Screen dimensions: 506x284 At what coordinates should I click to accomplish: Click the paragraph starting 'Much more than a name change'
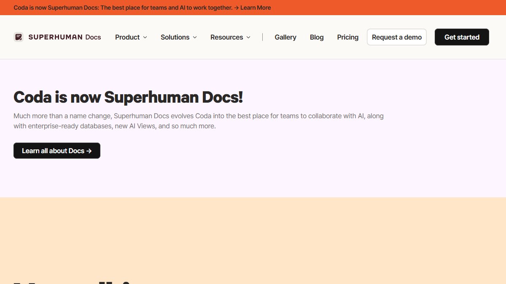pos(199,121)
